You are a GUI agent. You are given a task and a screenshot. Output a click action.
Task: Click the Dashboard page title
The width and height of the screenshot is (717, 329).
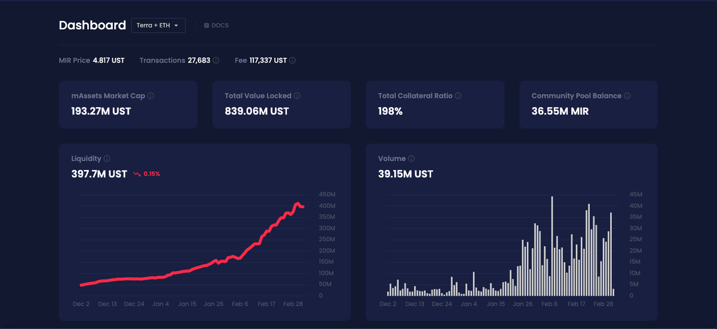[93, 25]
